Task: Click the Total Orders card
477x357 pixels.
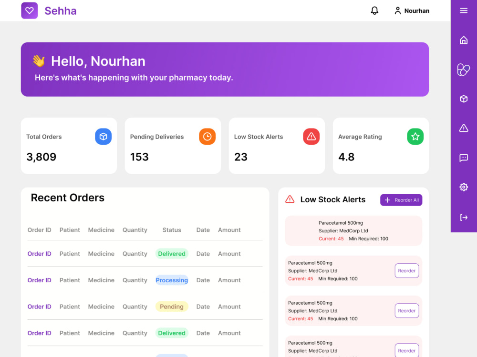Action: pyautogui.click(x=69, y=146)
